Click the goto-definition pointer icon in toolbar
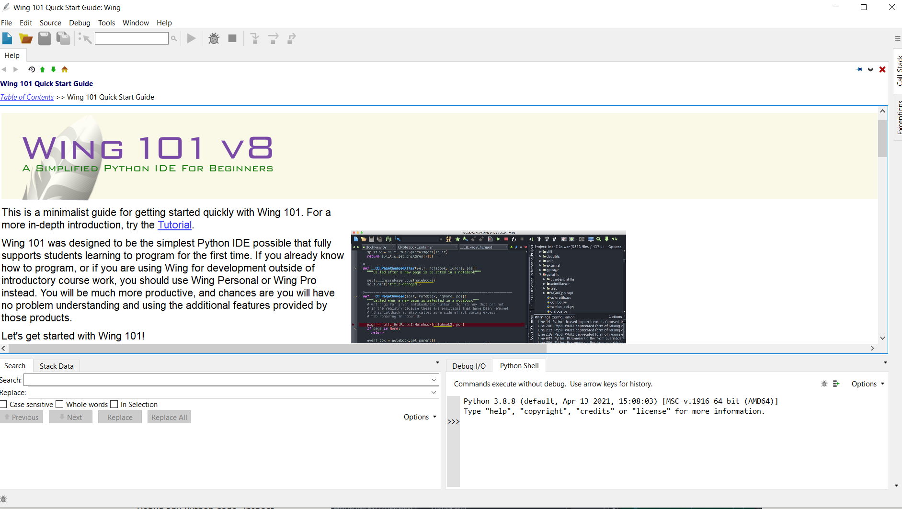Screen dimensions: 902x509 click(x=85, y=38)
